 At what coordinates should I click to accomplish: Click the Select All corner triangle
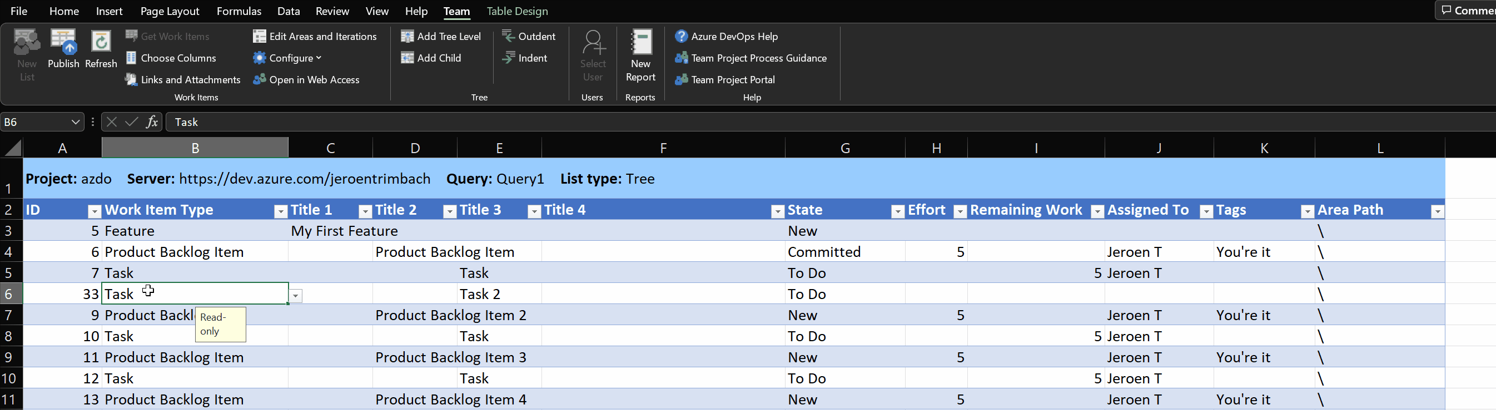click(12, 148)
